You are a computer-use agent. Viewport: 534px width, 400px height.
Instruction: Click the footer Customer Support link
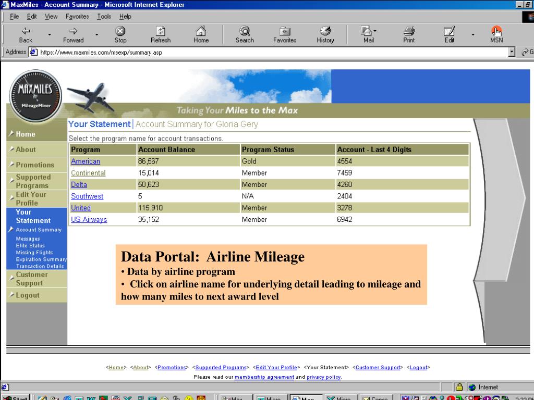tap(378, 367)
